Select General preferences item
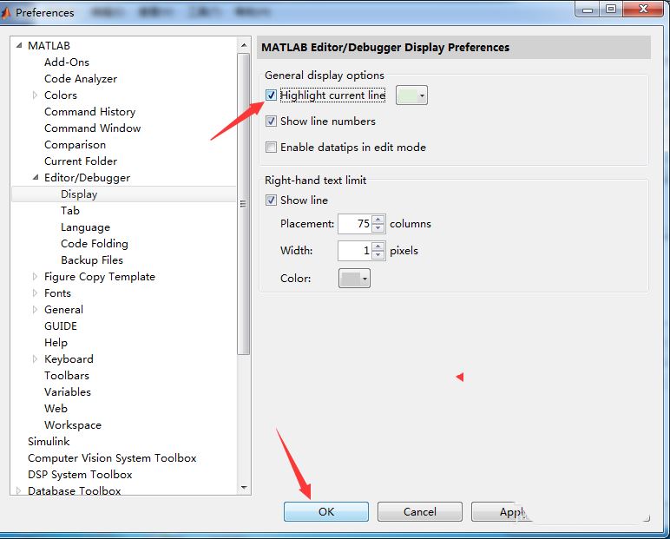670x539 pixels. [63, 310]
